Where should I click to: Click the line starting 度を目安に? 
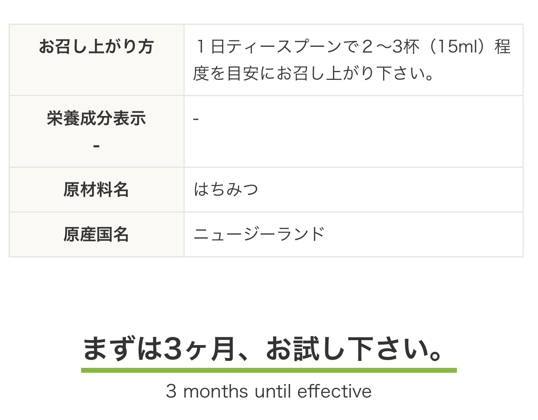point(313,74)
